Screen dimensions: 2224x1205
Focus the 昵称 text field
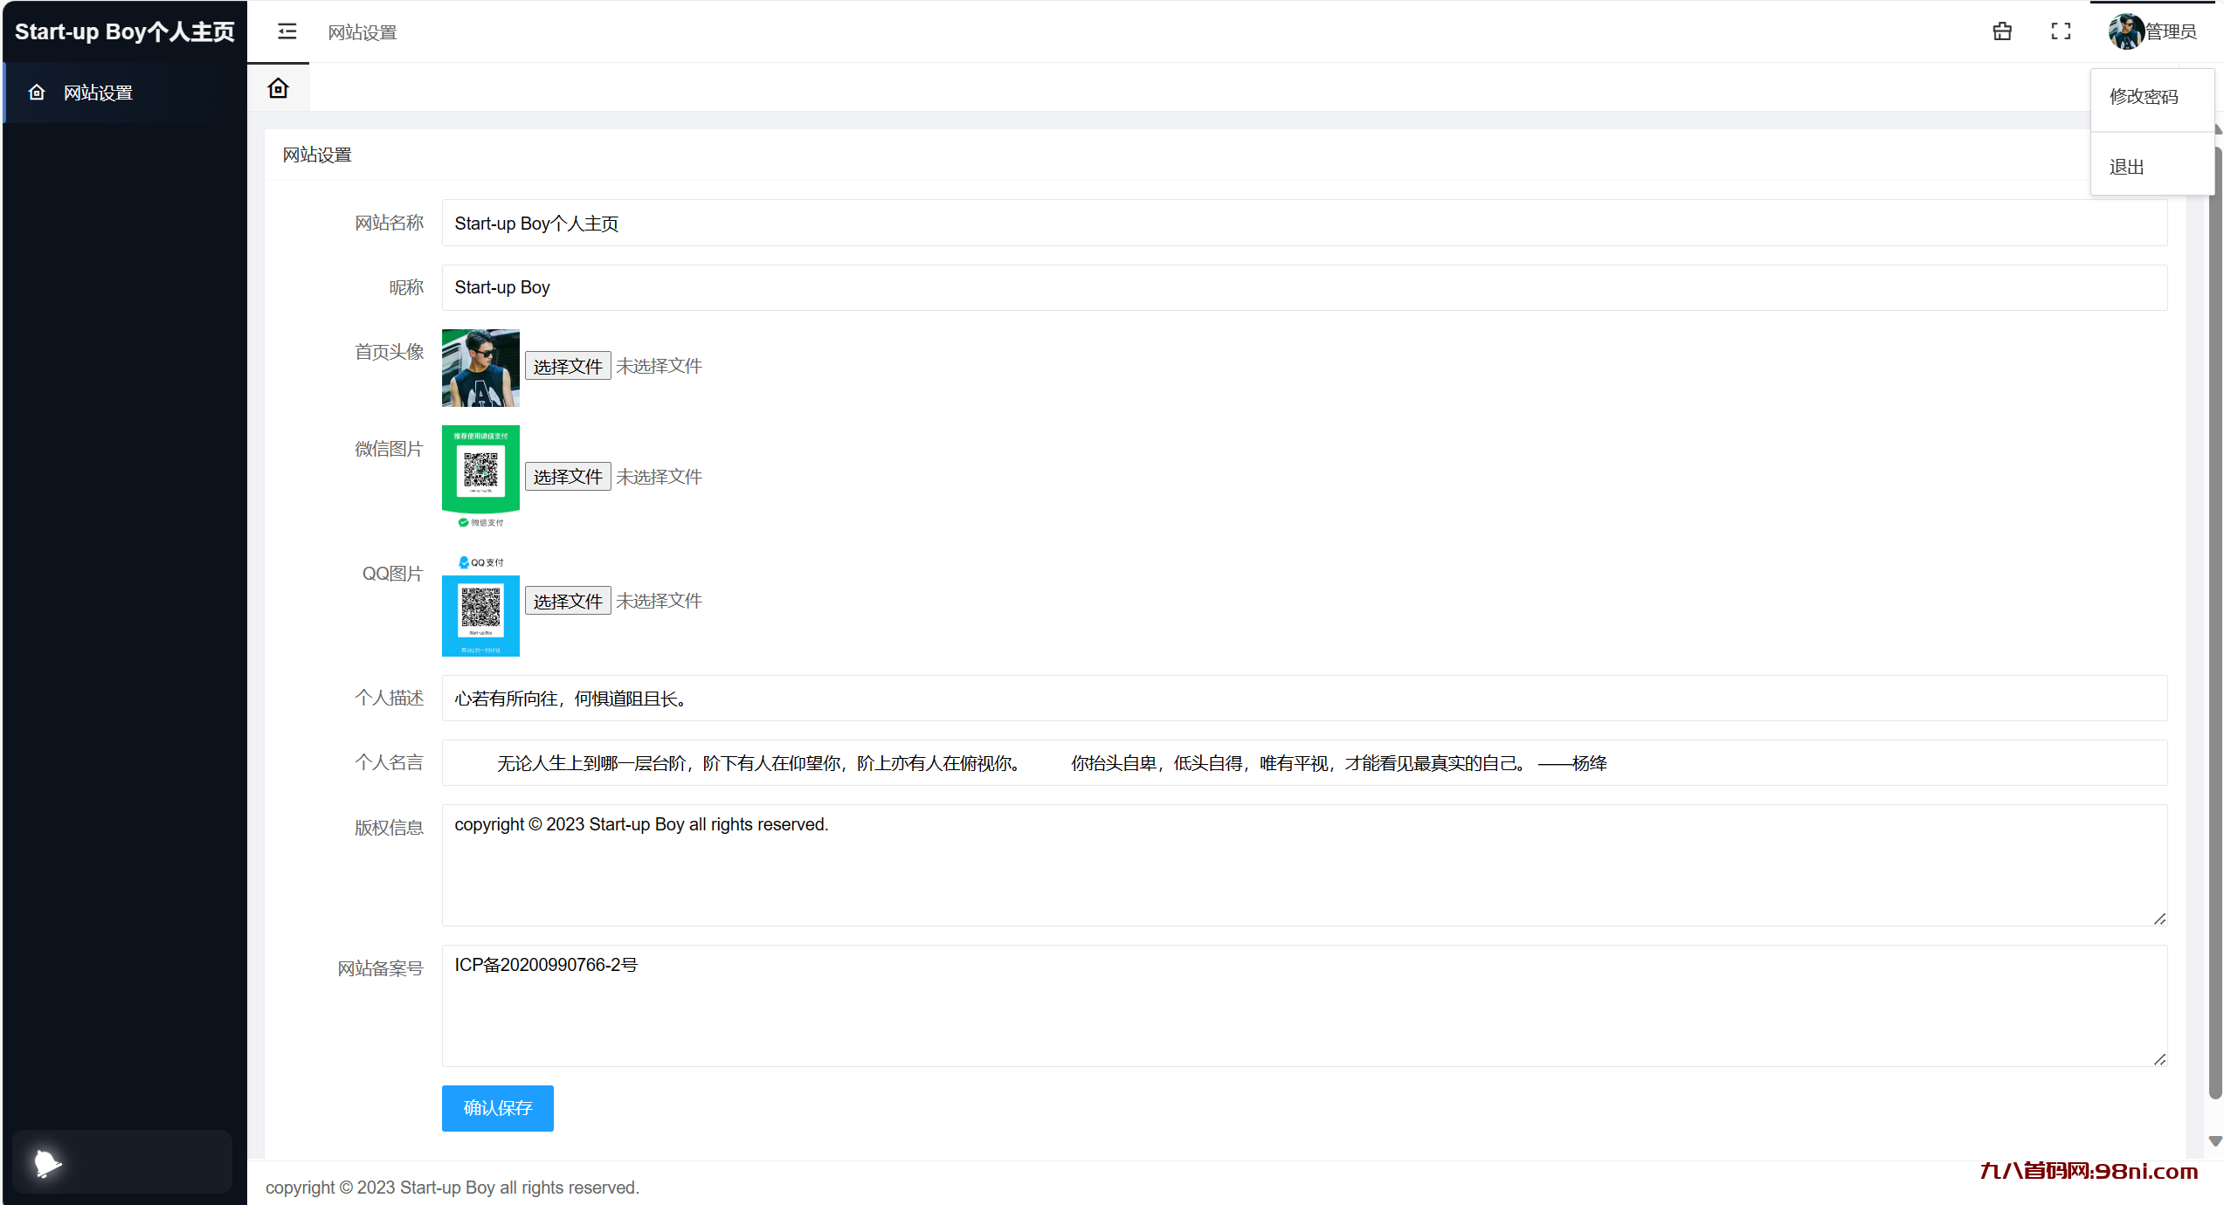1303,287
